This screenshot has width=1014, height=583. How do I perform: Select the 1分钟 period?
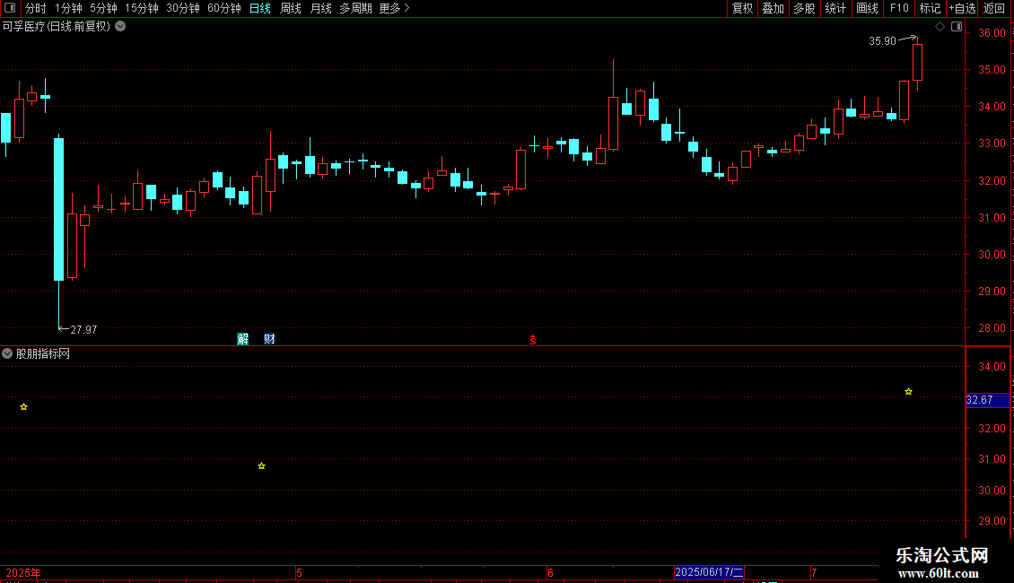(68, 8)
